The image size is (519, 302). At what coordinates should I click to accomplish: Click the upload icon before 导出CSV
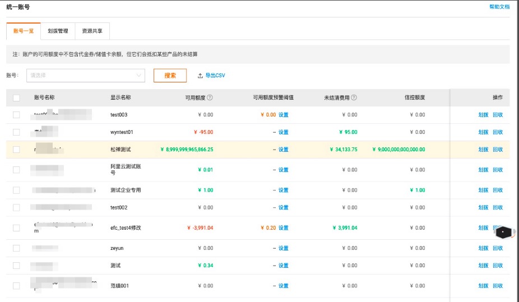click(x=200, y=76)
